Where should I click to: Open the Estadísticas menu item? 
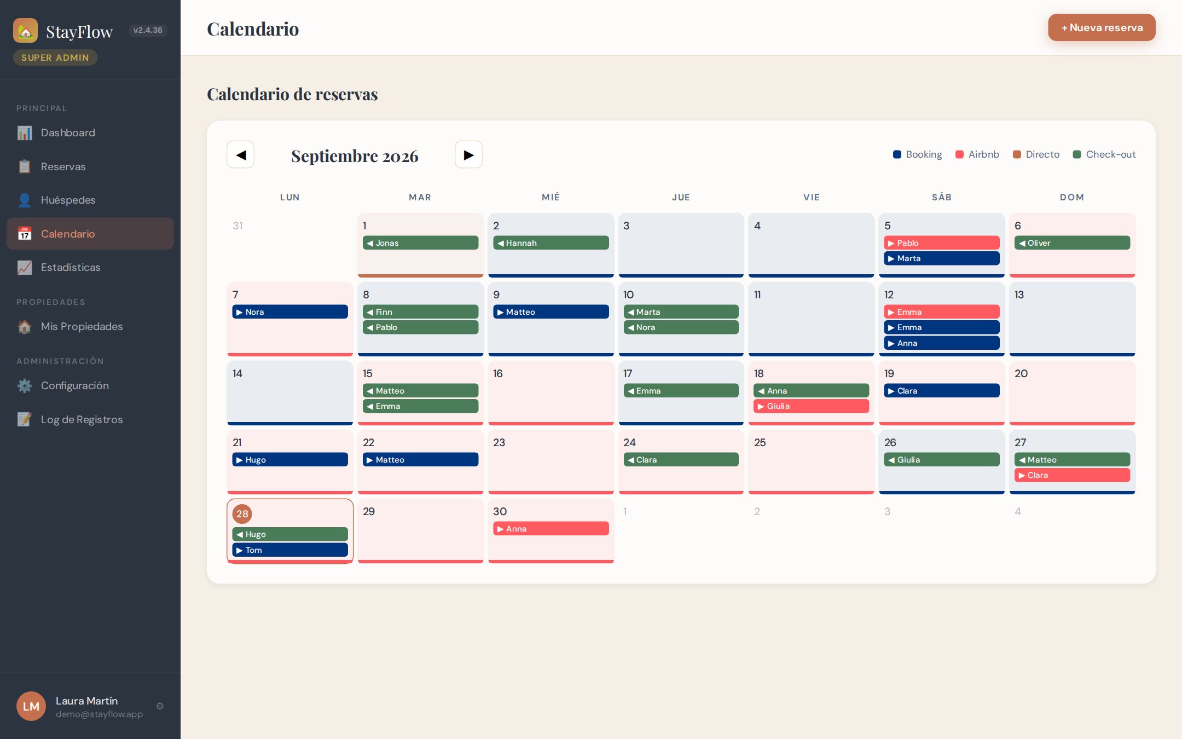pyautogui.click(x=90, y=268)
